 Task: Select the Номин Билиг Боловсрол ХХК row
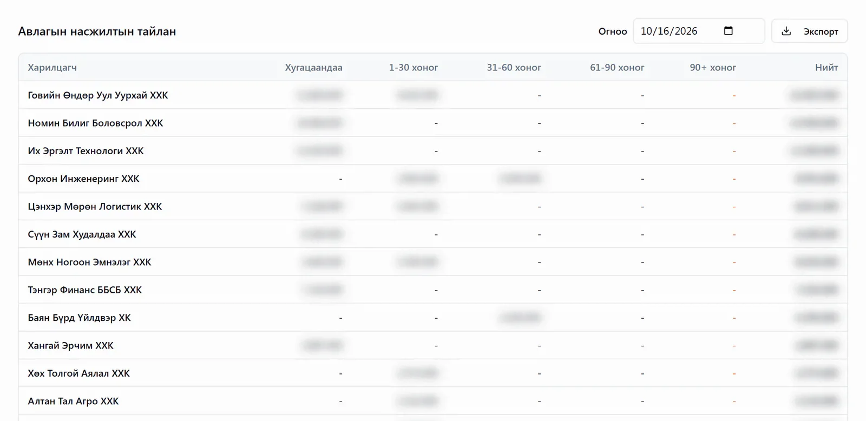(x=433, y=123)
